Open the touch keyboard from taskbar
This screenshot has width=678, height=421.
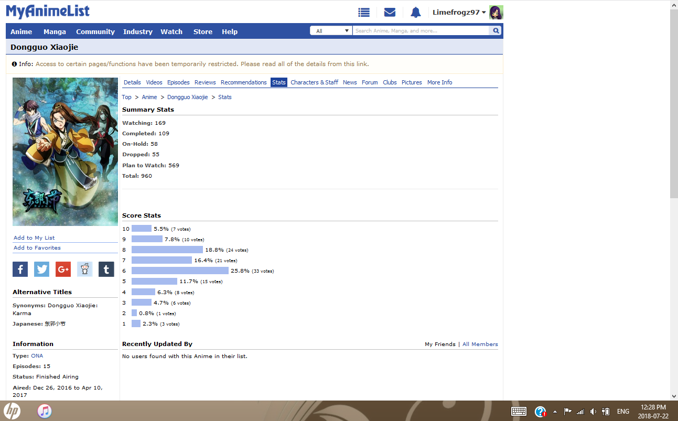coord(519,412)
